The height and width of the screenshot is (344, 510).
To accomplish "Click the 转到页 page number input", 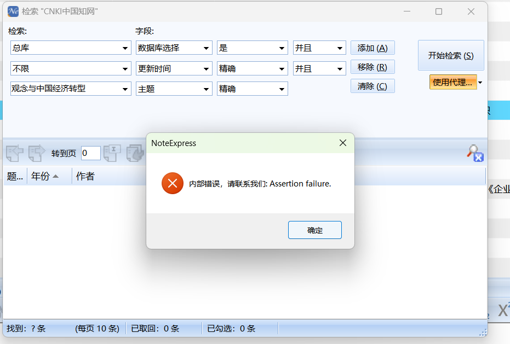I will coord(91,153).
